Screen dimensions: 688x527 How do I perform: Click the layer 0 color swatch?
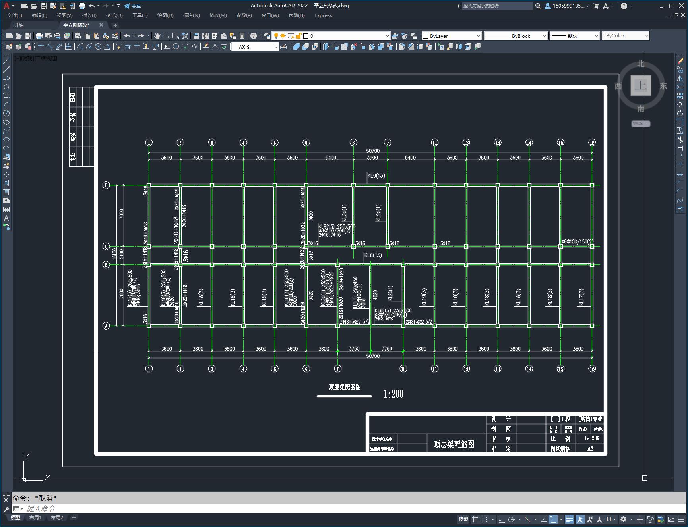click(306, 36)
